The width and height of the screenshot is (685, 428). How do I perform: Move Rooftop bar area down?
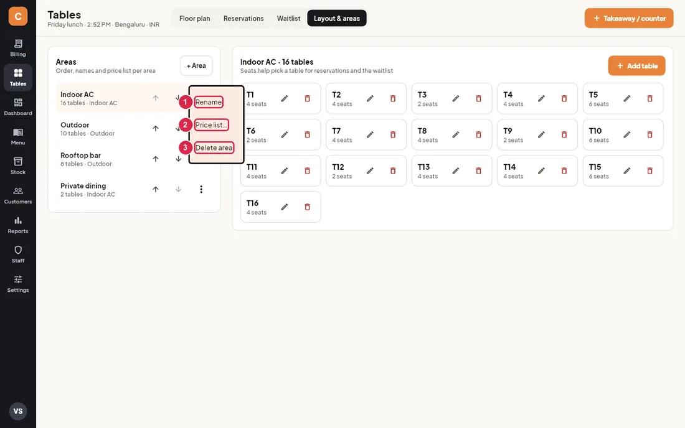pyautogui.click(x=178, y=159)
